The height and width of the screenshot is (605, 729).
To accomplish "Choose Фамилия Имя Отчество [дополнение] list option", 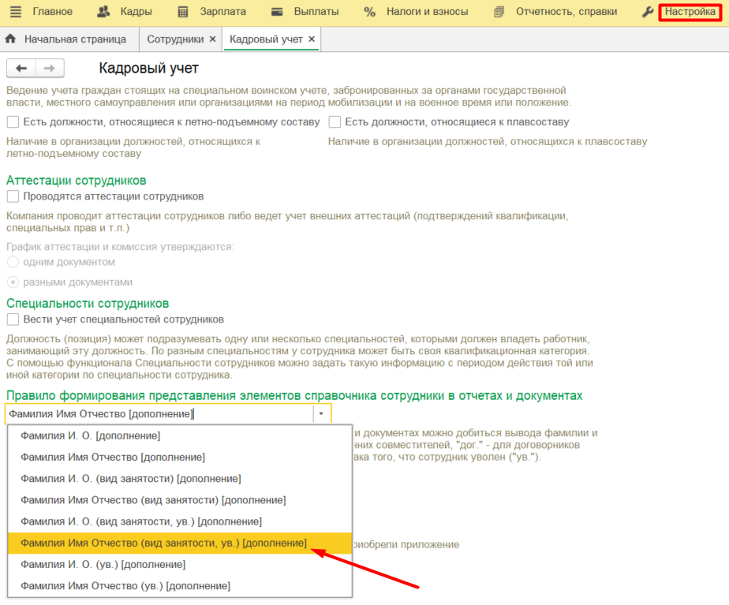I will click(x=180, y=457).
